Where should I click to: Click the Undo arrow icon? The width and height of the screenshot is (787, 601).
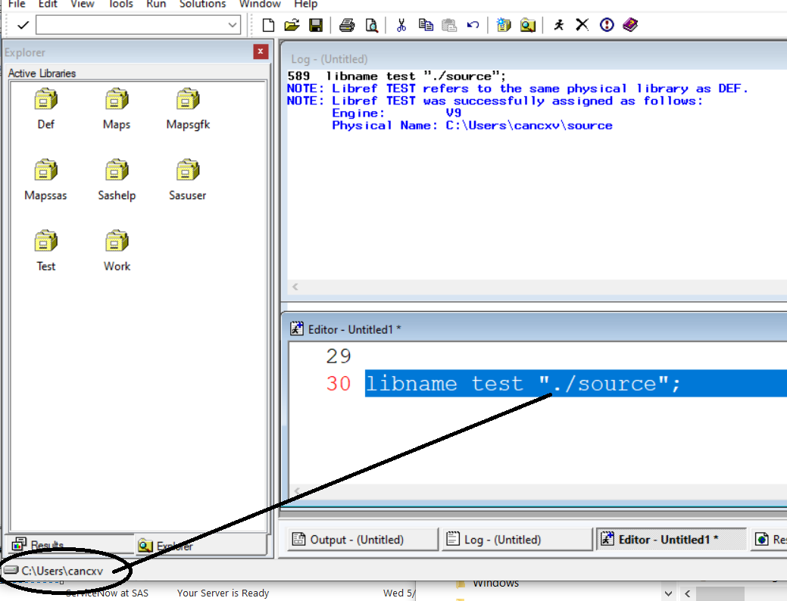(473, 25)
